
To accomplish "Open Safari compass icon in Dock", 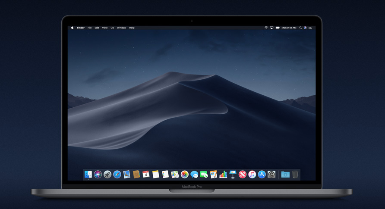I will (x=117, y=175).
